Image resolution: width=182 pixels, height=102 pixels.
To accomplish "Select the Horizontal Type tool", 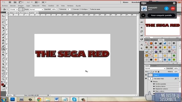I will [x=3, y=61].
